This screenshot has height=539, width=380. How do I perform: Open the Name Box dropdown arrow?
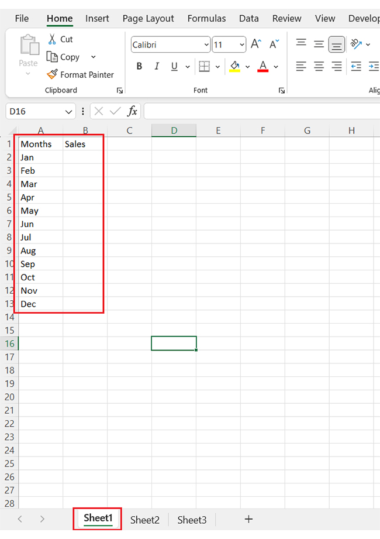[69, 111]
